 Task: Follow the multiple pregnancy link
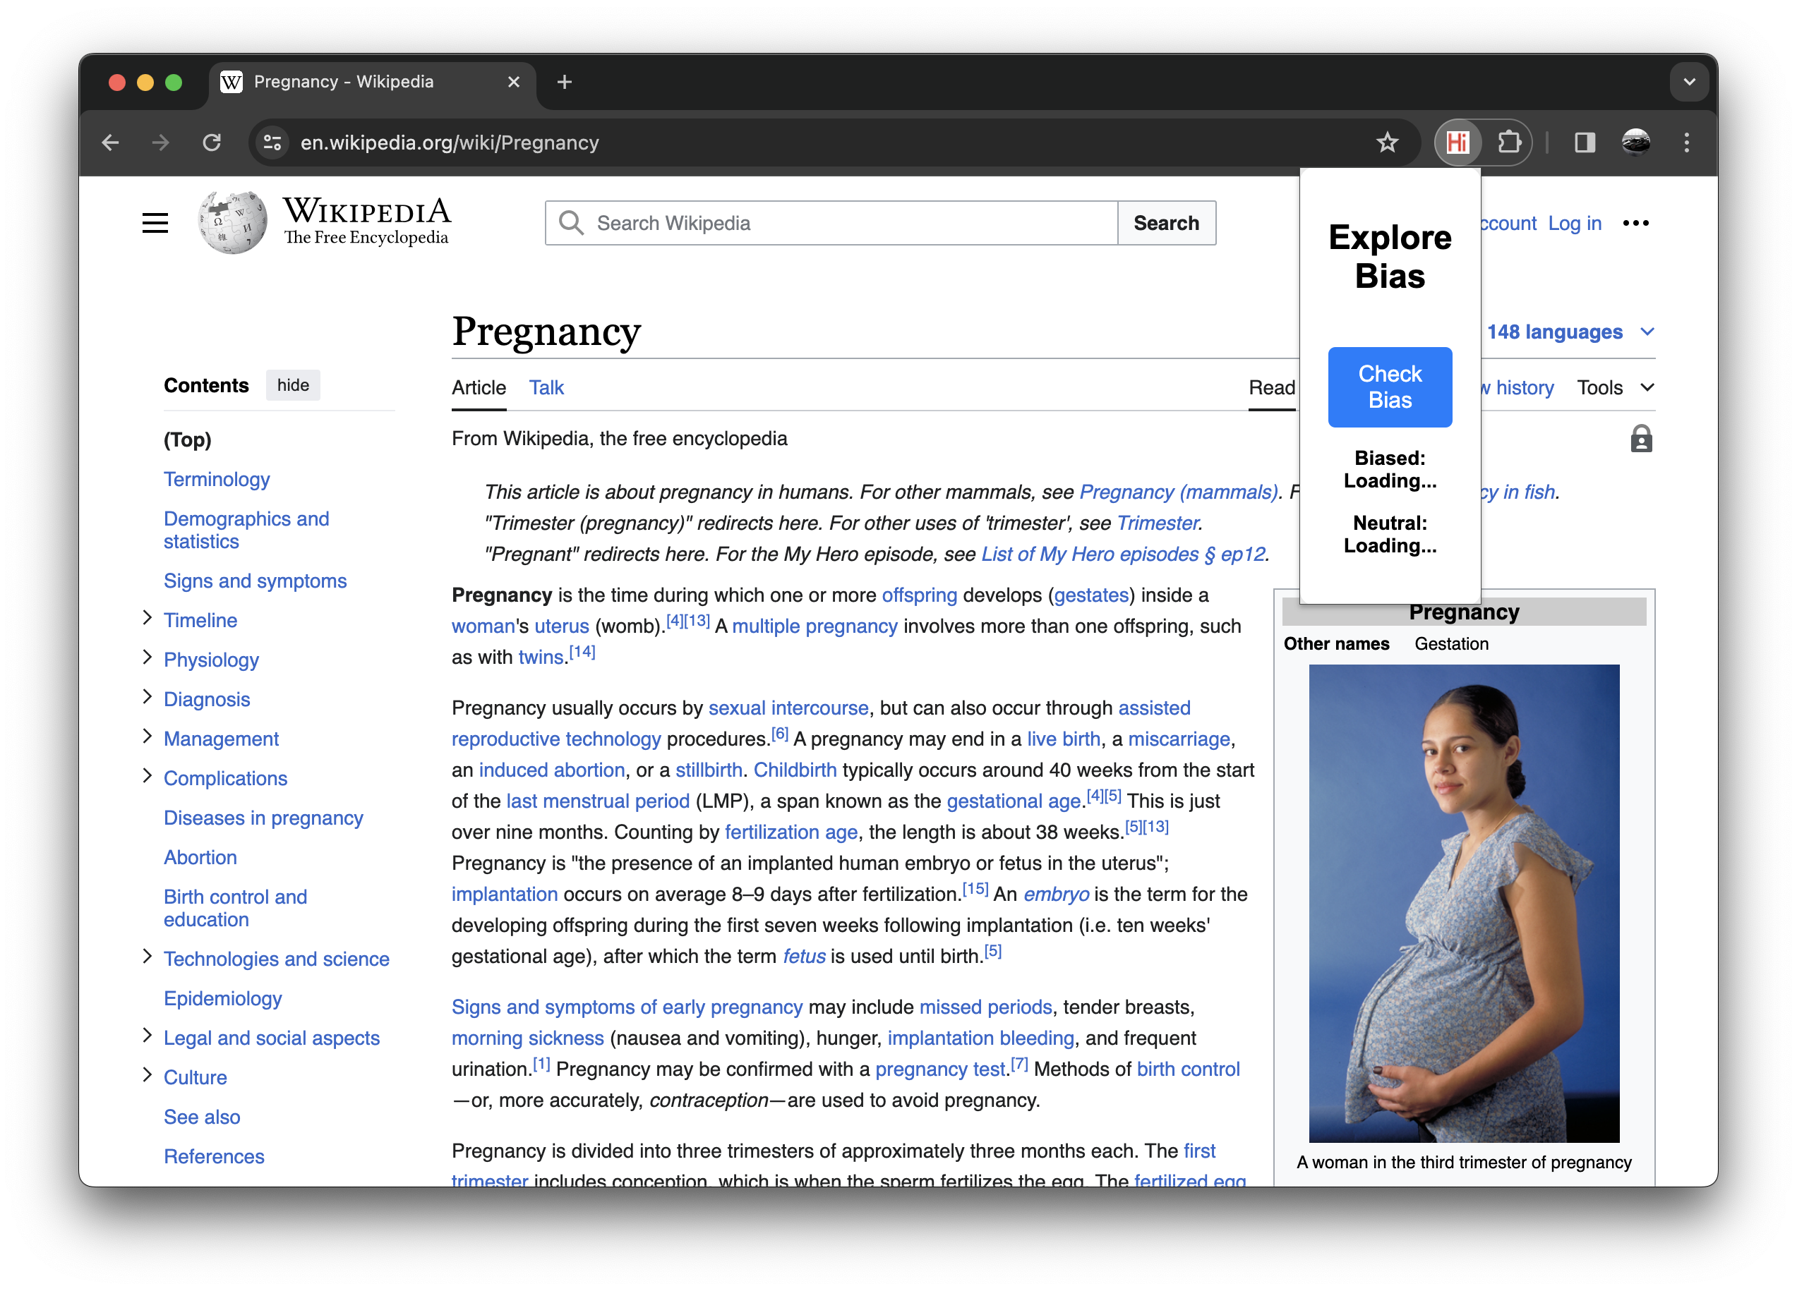(x=814, y=626)
